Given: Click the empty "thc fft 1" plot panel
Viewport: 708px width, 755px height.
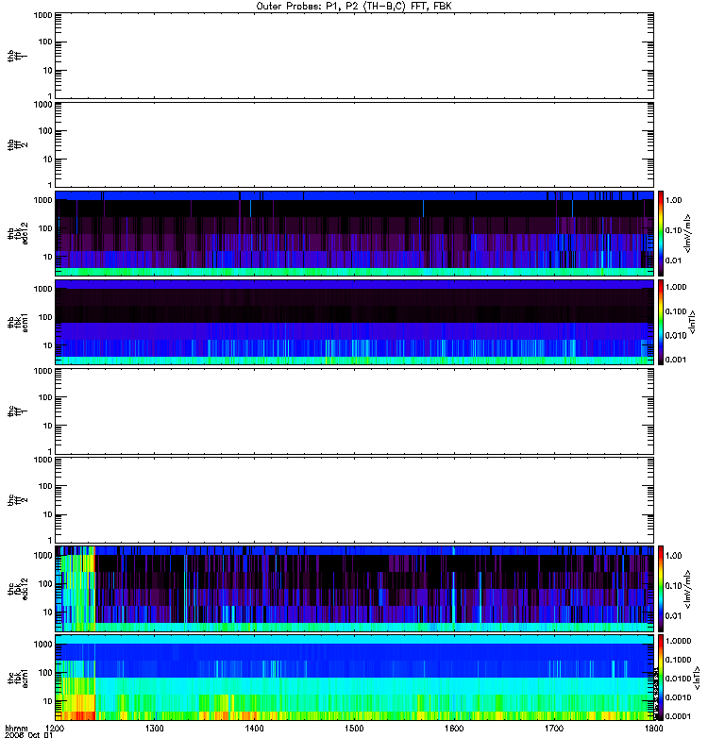Looking at the screenshot, I should click(x=355, y=411).
